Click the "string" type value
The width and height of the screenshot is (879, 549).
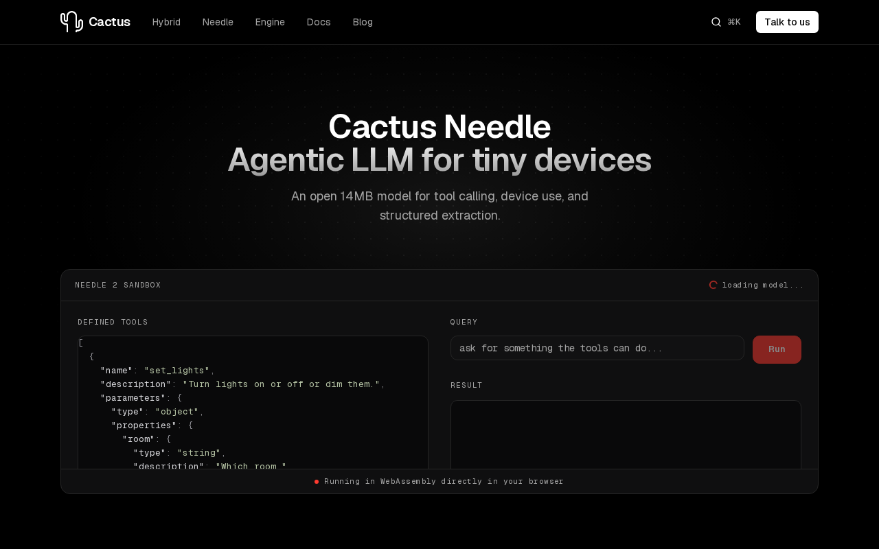(198, 453)
